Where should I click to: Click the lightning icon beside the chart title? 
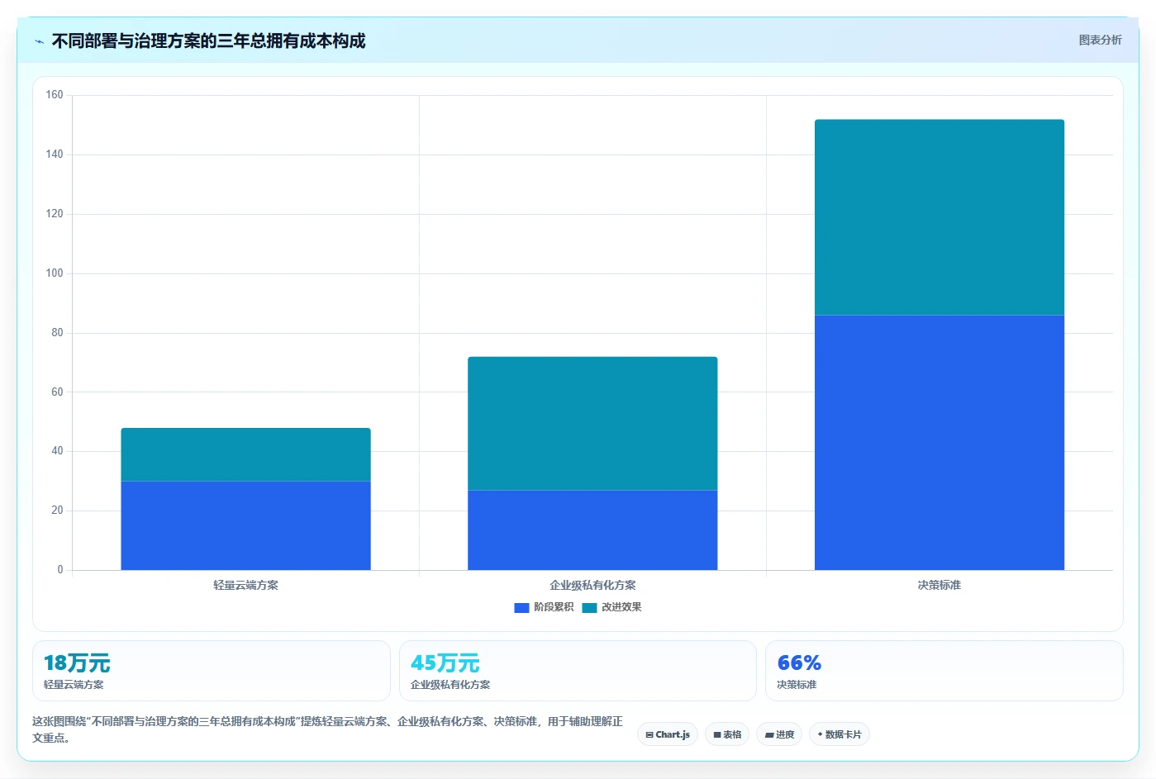(39, 41)
